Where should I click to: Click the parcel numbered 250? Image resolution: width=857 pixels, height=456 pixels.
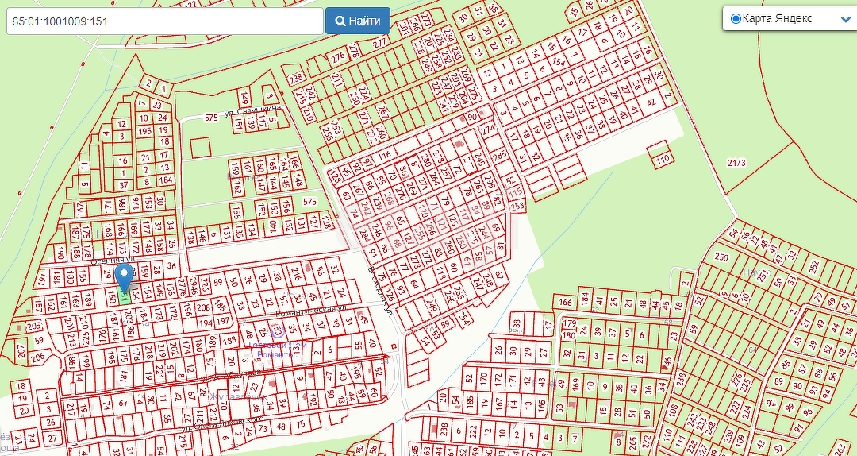721,257
